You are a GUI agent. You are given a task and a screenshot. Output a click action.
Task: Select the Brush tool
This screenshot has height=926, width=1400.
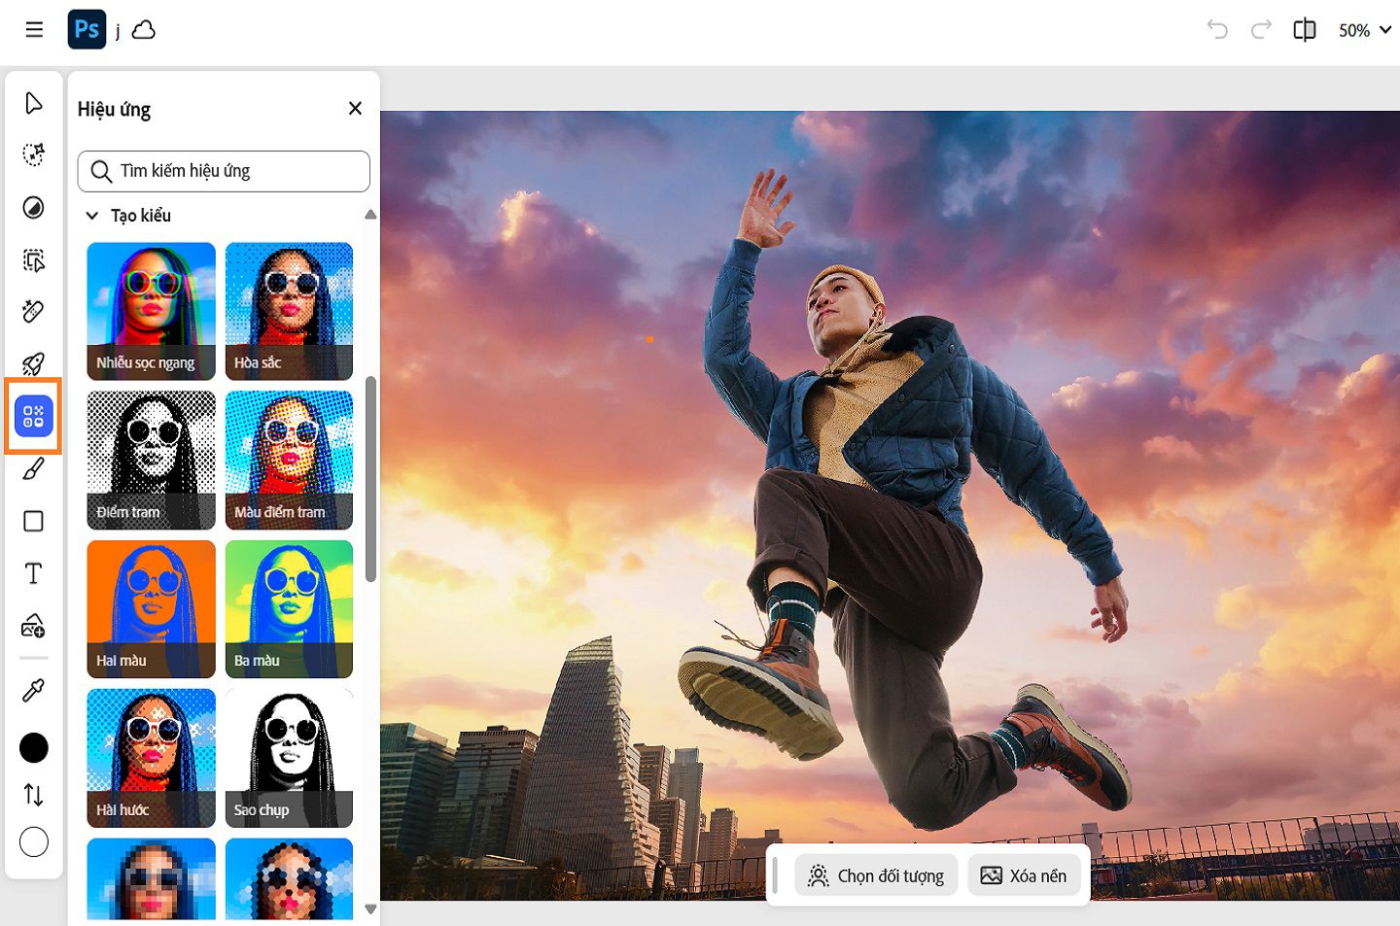click(x=34, y=469)
